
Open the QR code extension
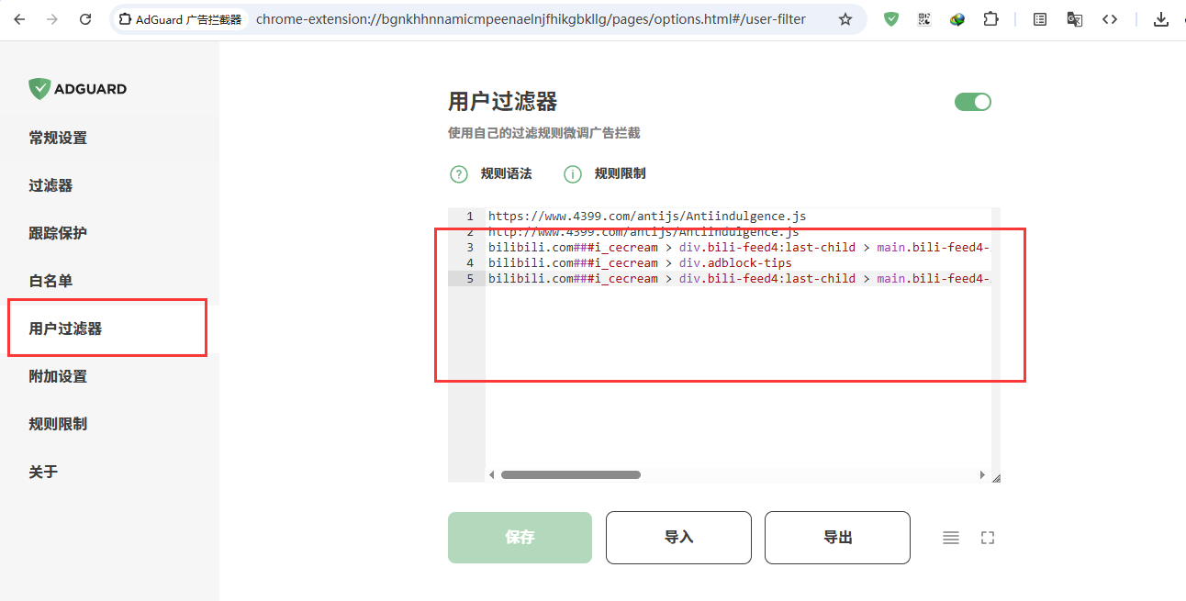pos(924,19)
